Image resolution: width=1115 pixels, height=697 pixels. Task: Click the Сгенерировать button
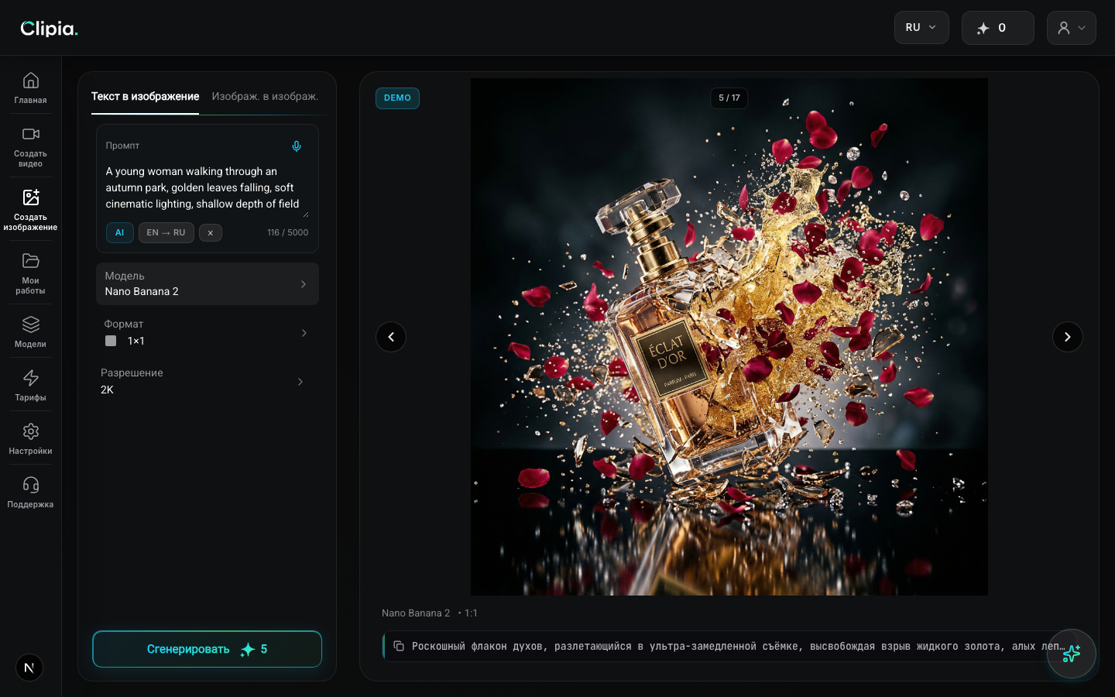(207, 649)
